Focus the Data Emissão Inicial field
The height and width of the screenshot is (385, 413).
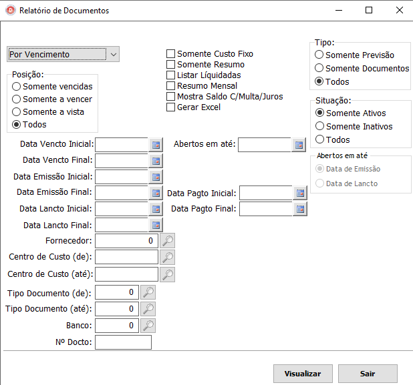coord(121,177)
